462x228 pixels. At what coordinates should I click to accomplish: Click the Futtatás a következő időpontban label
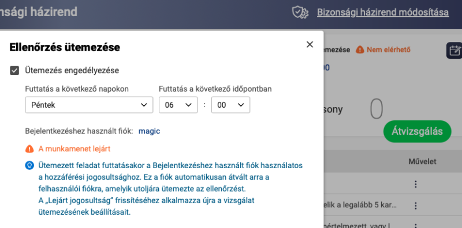(x=215, y=89)
